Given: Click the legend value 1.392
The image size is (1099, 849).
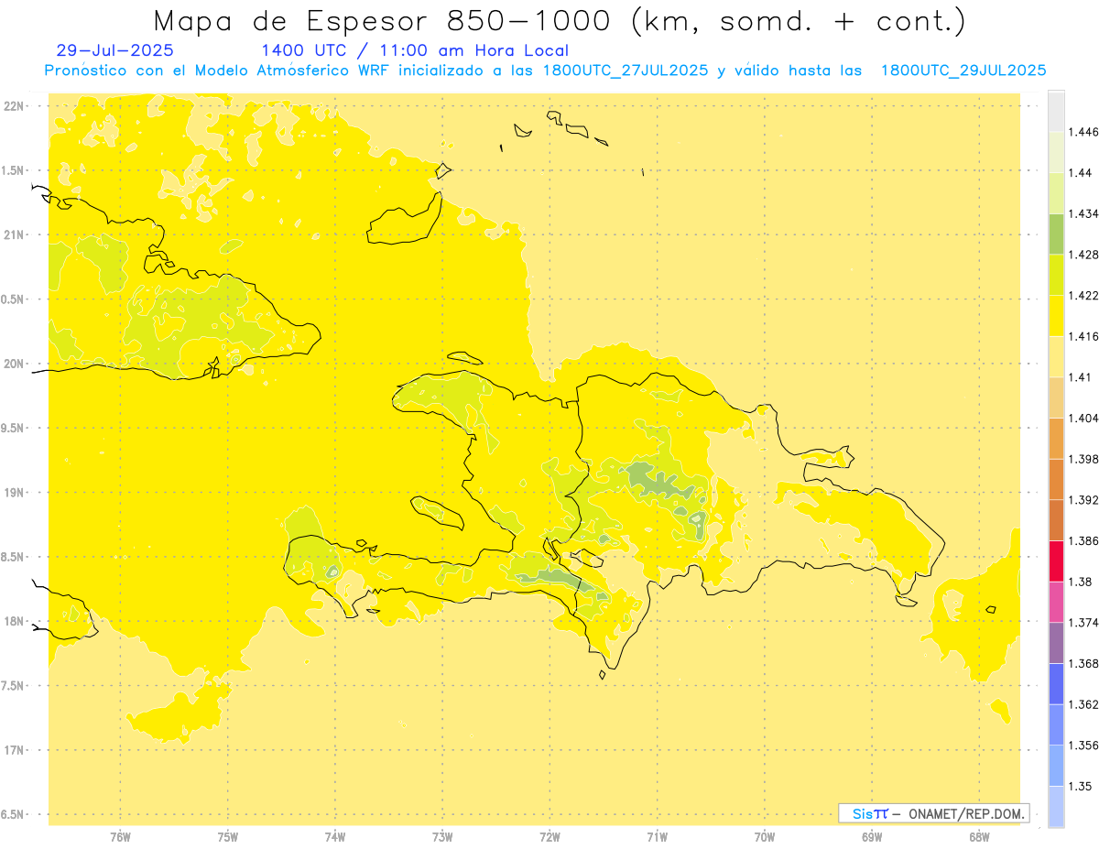Looking at the screenshot, I should coord(1085,500).
